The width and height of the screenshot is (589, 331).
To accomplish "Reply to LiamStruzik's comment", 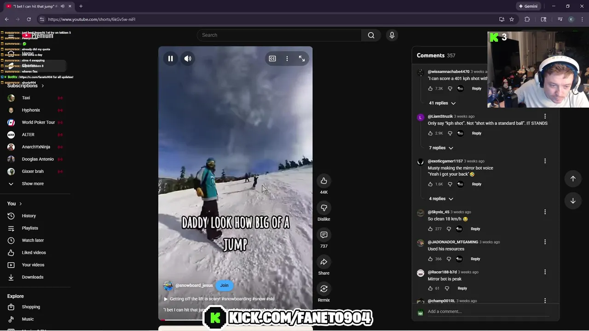I will click(477, 133).
